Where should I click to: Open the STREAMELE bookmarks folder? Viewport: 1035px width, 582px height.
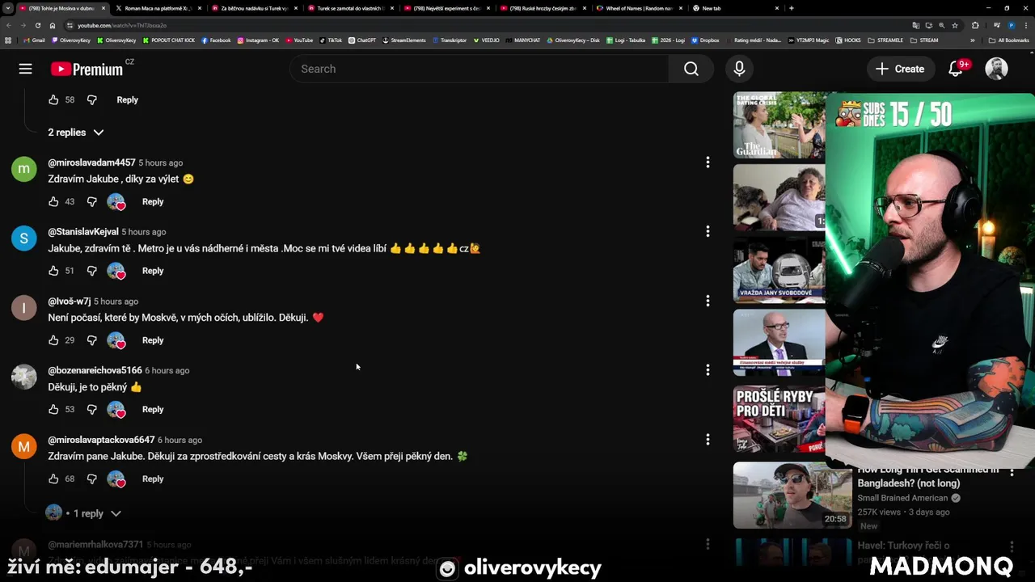885,40
